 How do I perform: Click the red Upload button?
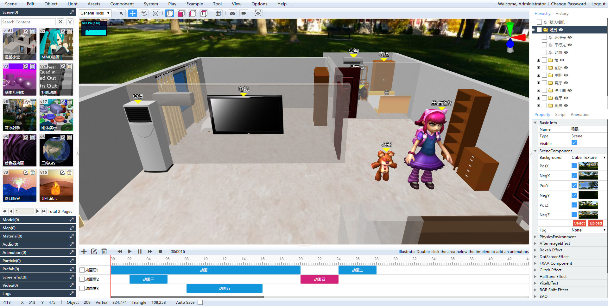tap(596, 223)
